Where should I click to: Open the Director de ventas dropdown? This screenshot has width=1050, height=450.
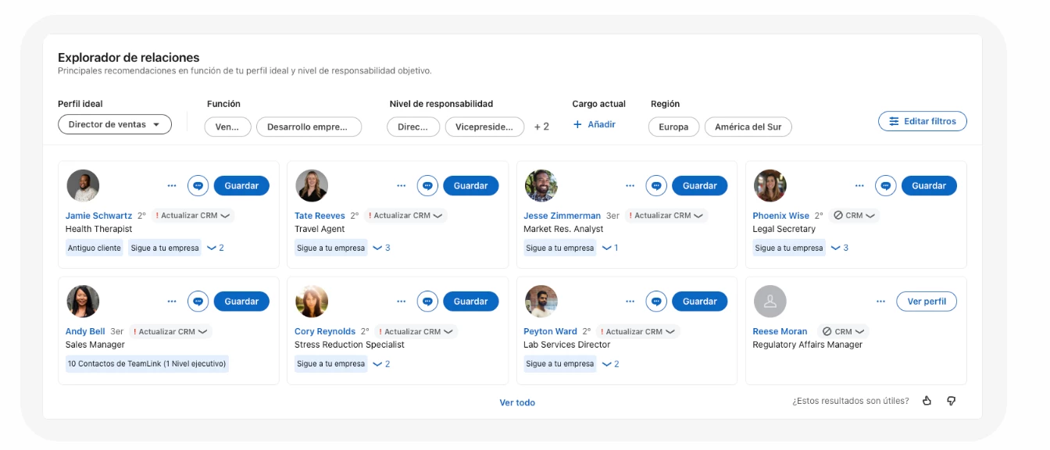point(115,124)
